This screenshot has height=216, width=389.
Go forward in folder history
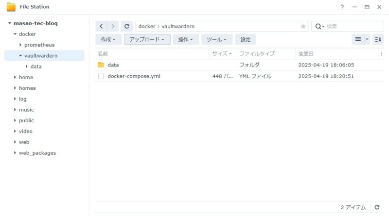coord(113,26)
